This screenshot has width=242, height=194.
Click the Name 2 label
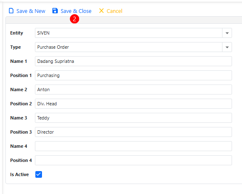pos(19,90)
